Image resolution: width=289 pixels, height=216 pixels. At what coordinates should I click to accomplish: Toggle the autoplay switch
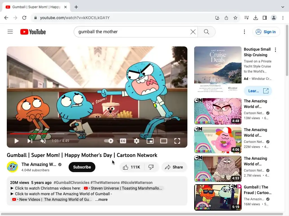pos(109,141)
